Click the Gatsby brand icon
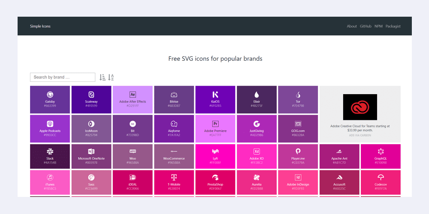The height and width of the screenshot is (214, 429). tap(50, 95)
